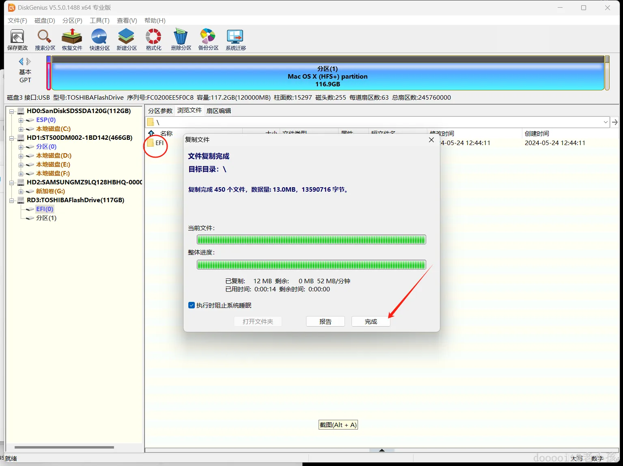
Task: Click the 保存更改 save changes toolbar icon
Action: [x=17, y=40]
